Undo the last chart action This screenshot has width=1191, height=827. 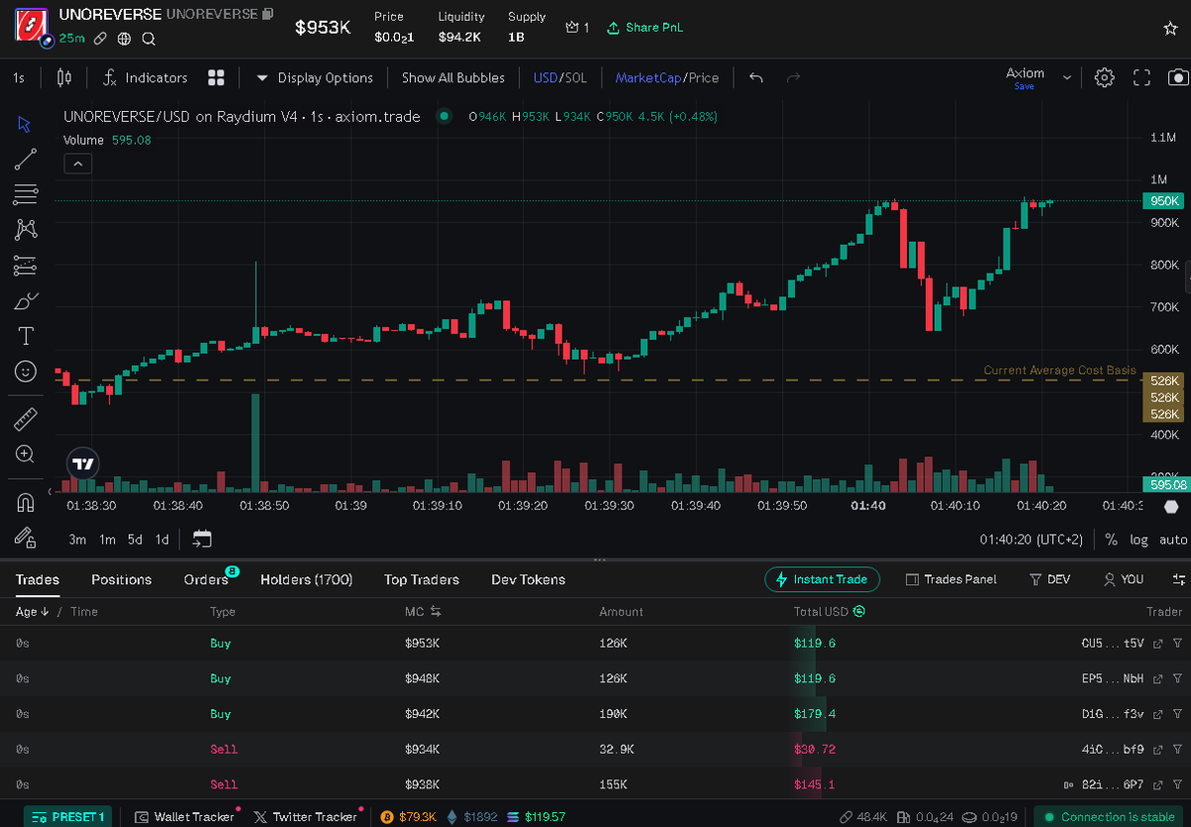coord(756,77)
